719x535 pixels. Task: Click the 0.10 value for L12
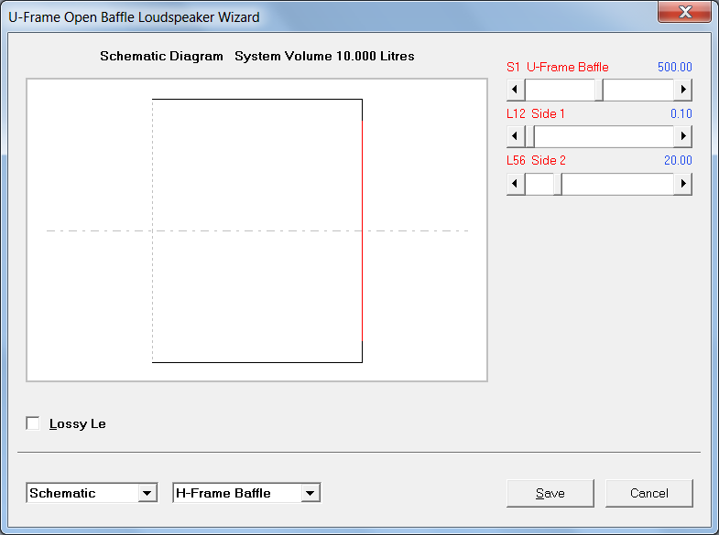(681, 114)
